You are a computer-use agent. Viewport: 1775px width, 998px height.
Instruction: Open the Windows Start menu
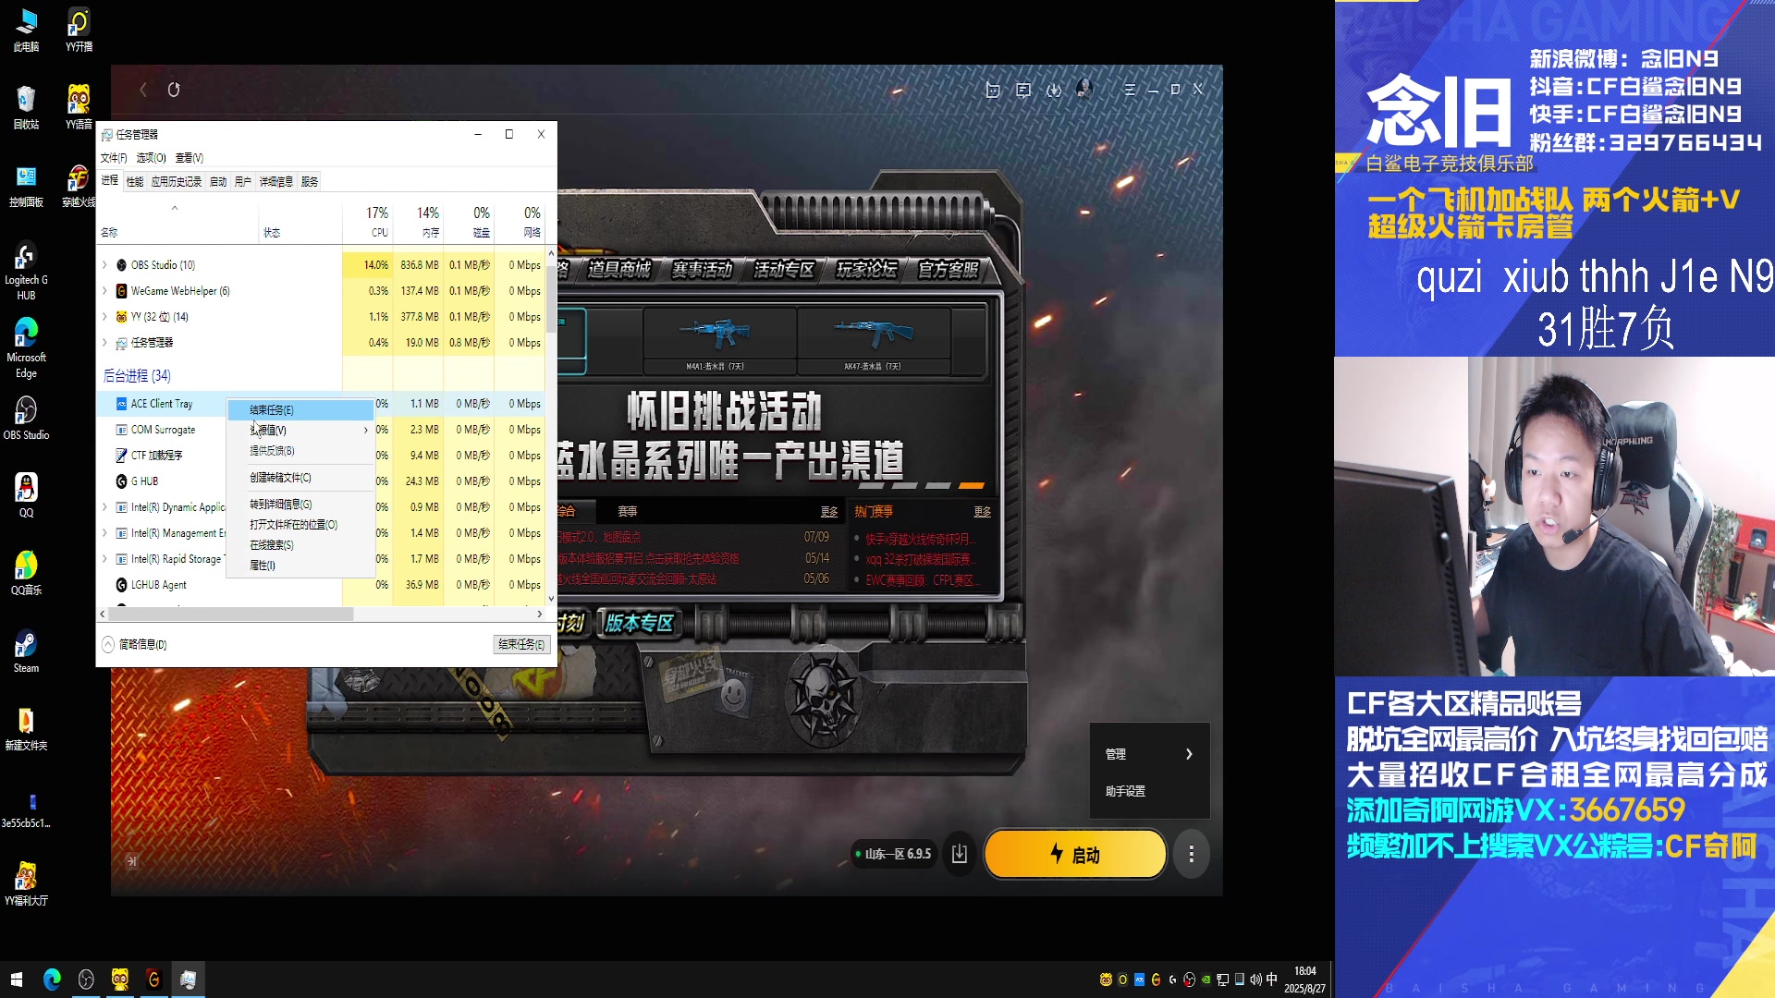point(17,980)
